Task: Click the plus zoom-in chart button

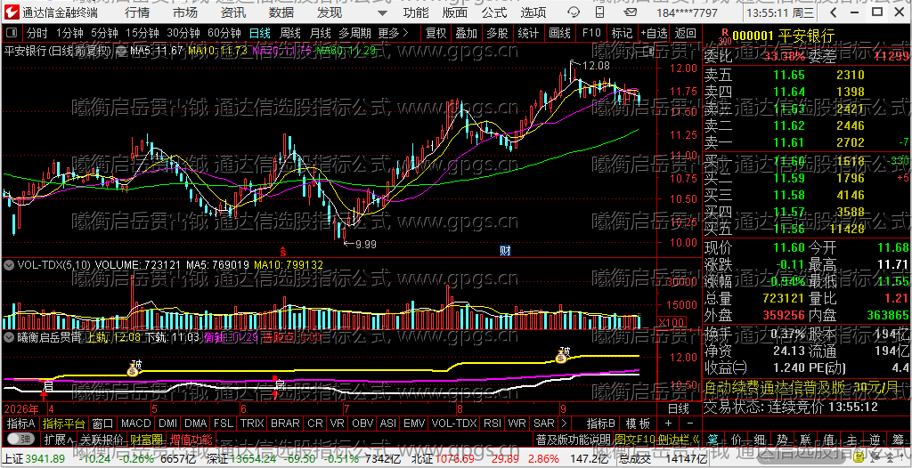Action: (x=668, y=424)
